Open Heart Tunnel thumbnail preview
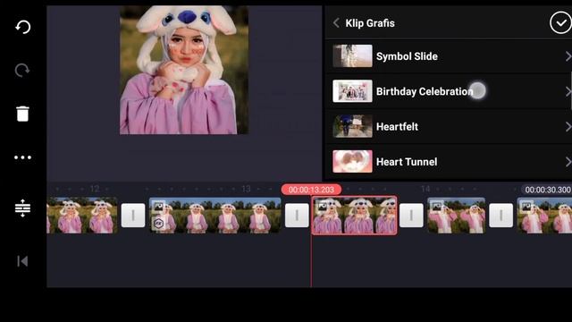Viewport: 572px width, 322px height. pyautogui.click(x=352, y=161)
